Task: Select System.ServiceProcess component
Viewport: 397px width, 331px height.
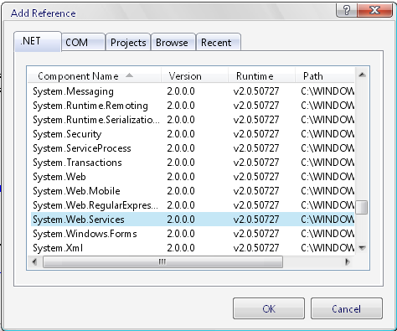Action: click(x=193, y=148)
